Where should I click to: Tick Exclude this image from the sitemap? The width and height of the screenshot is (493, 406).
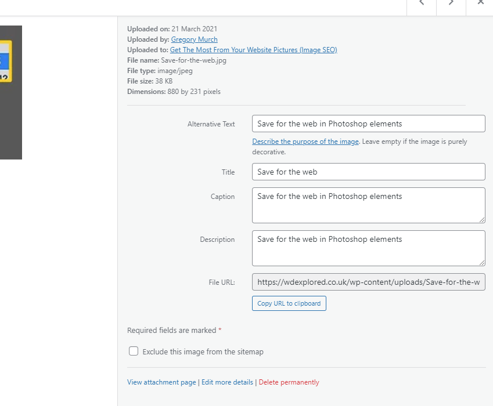pos(134,351)
